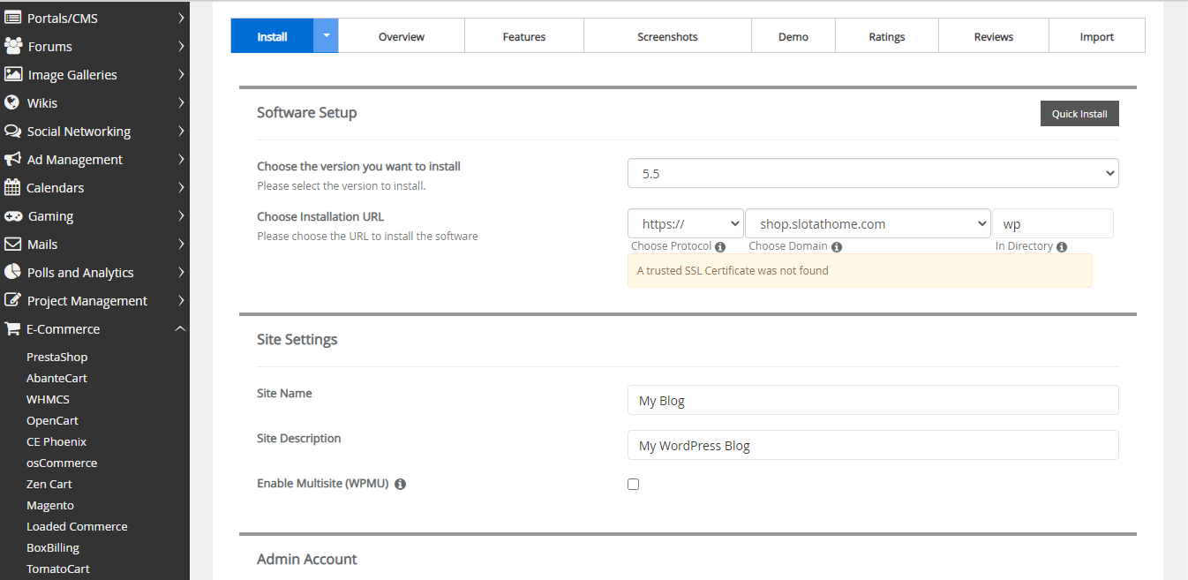Click the Forums users icon in sidebar
This screenshot has width=1188, height=580.
(12, 46)
